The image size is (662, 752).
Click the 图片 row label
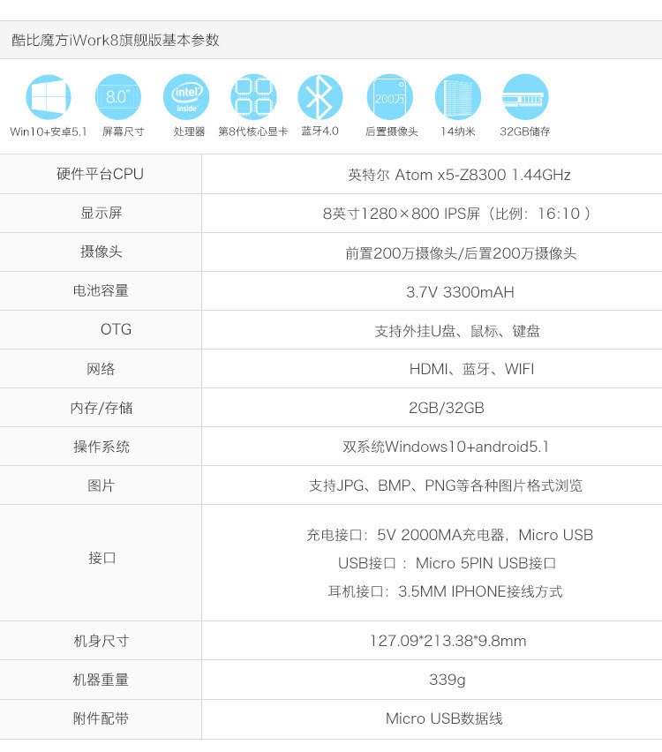click(x=101, y=485)
